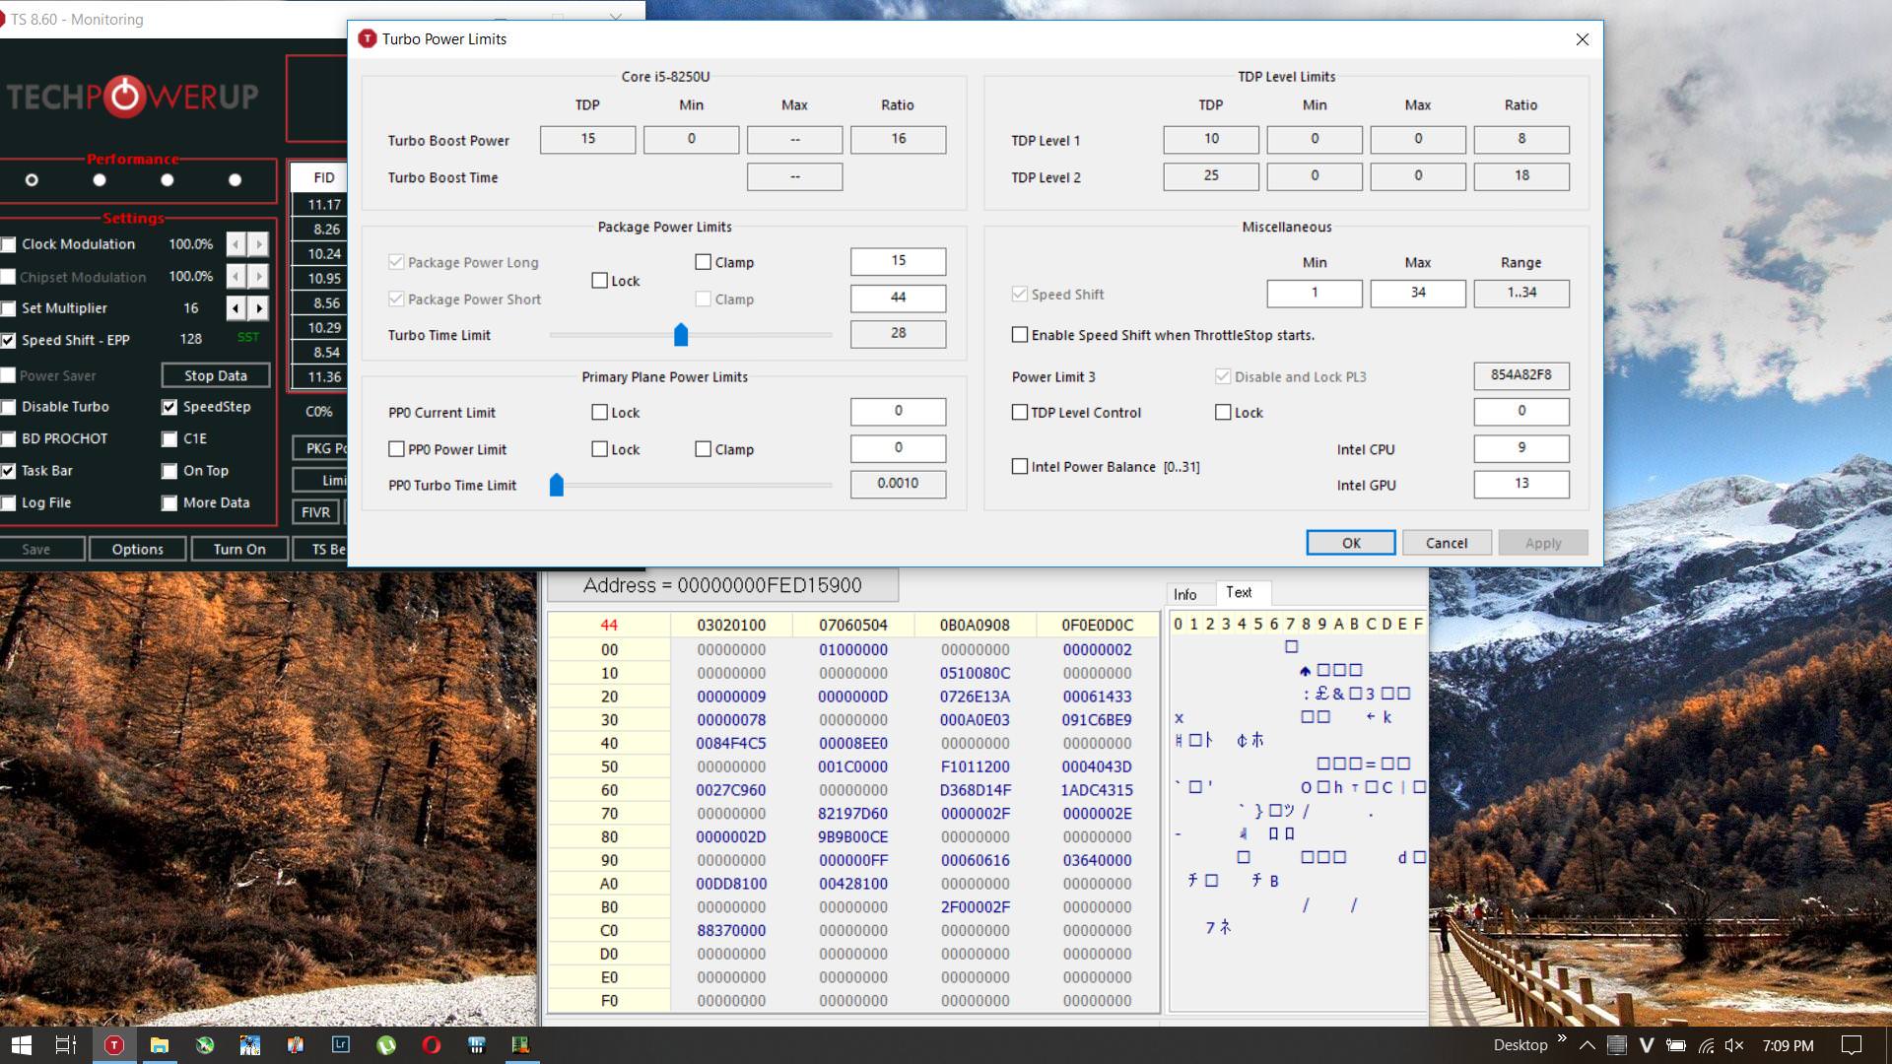
Task: Select the Text tab
Action: (x=1239, y=593)
